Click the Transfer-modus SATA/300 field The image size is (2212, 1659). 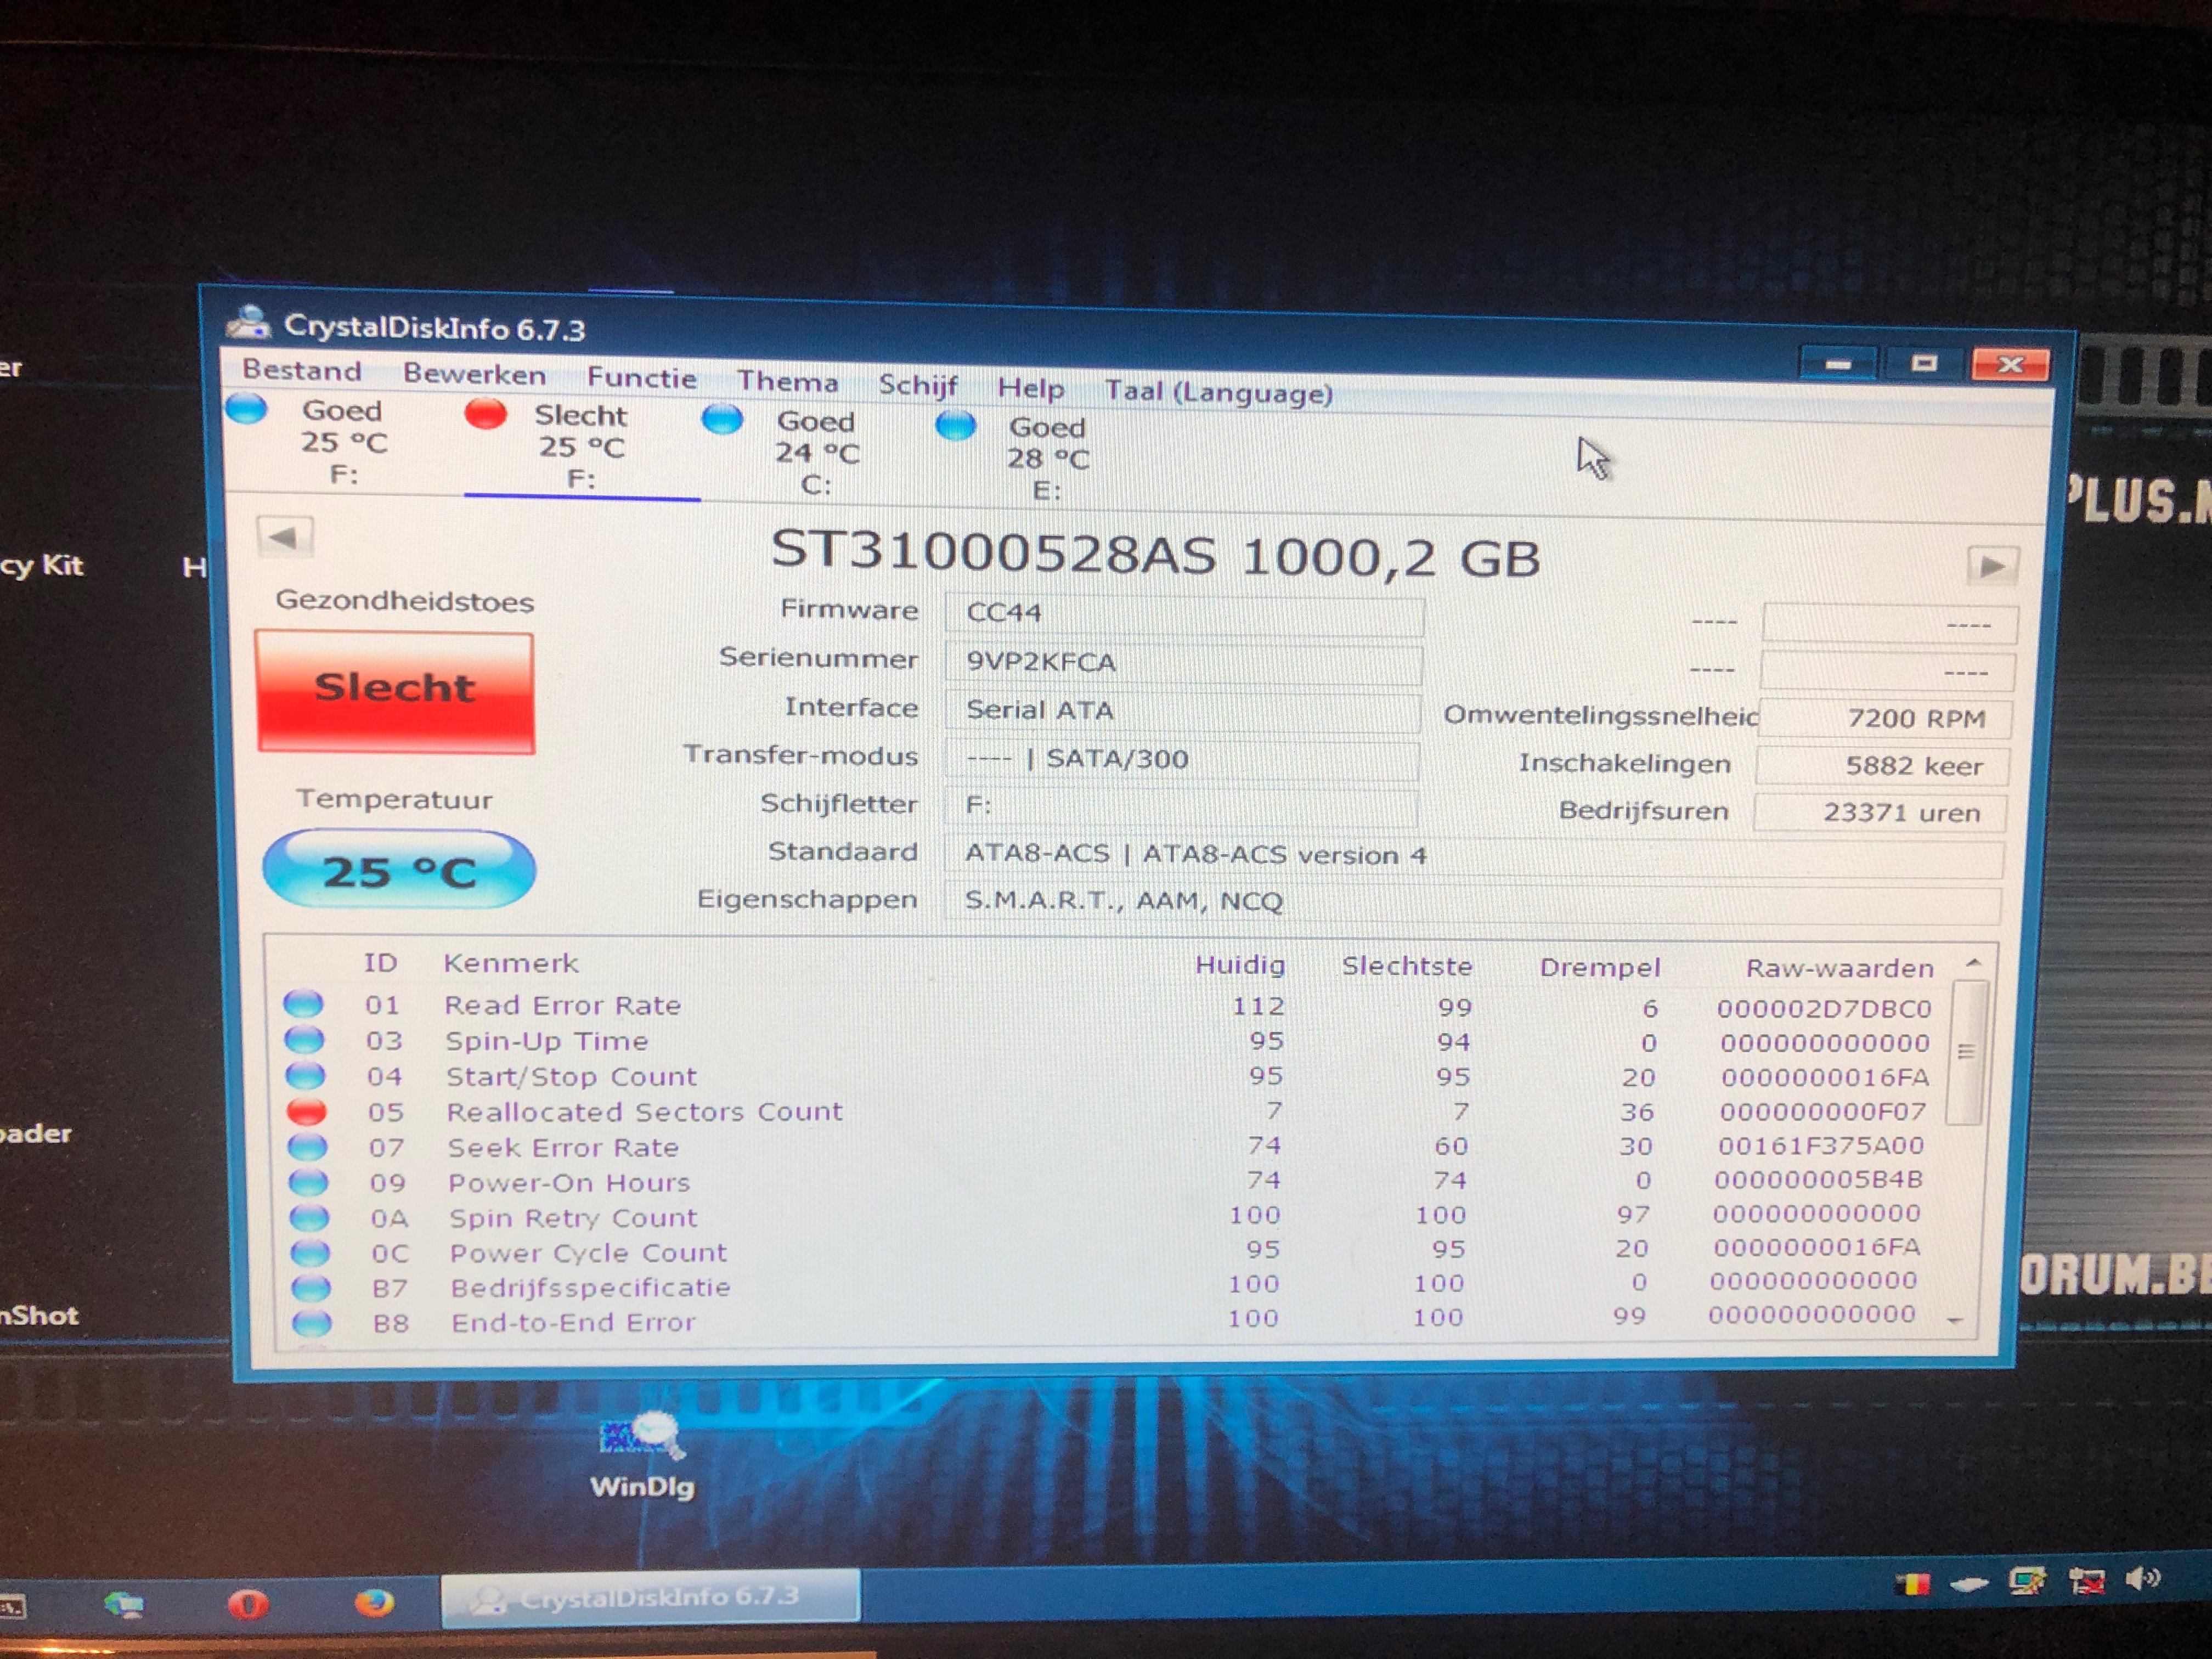click(x=1181, y=759)
